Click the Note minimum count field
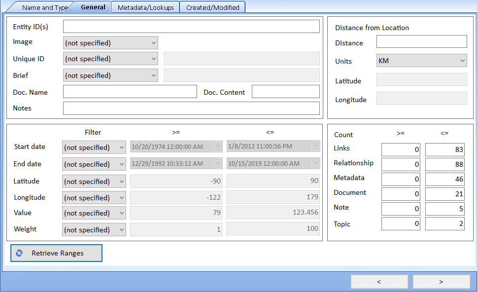Screen dimensions: 478x292 (401, 209)
